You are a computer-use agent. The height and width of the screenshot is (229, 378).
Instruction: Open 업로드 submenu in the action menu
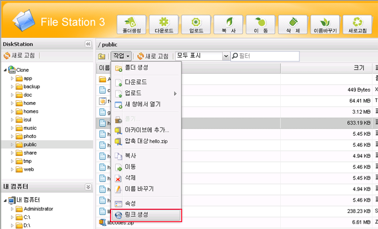point(146,93)
